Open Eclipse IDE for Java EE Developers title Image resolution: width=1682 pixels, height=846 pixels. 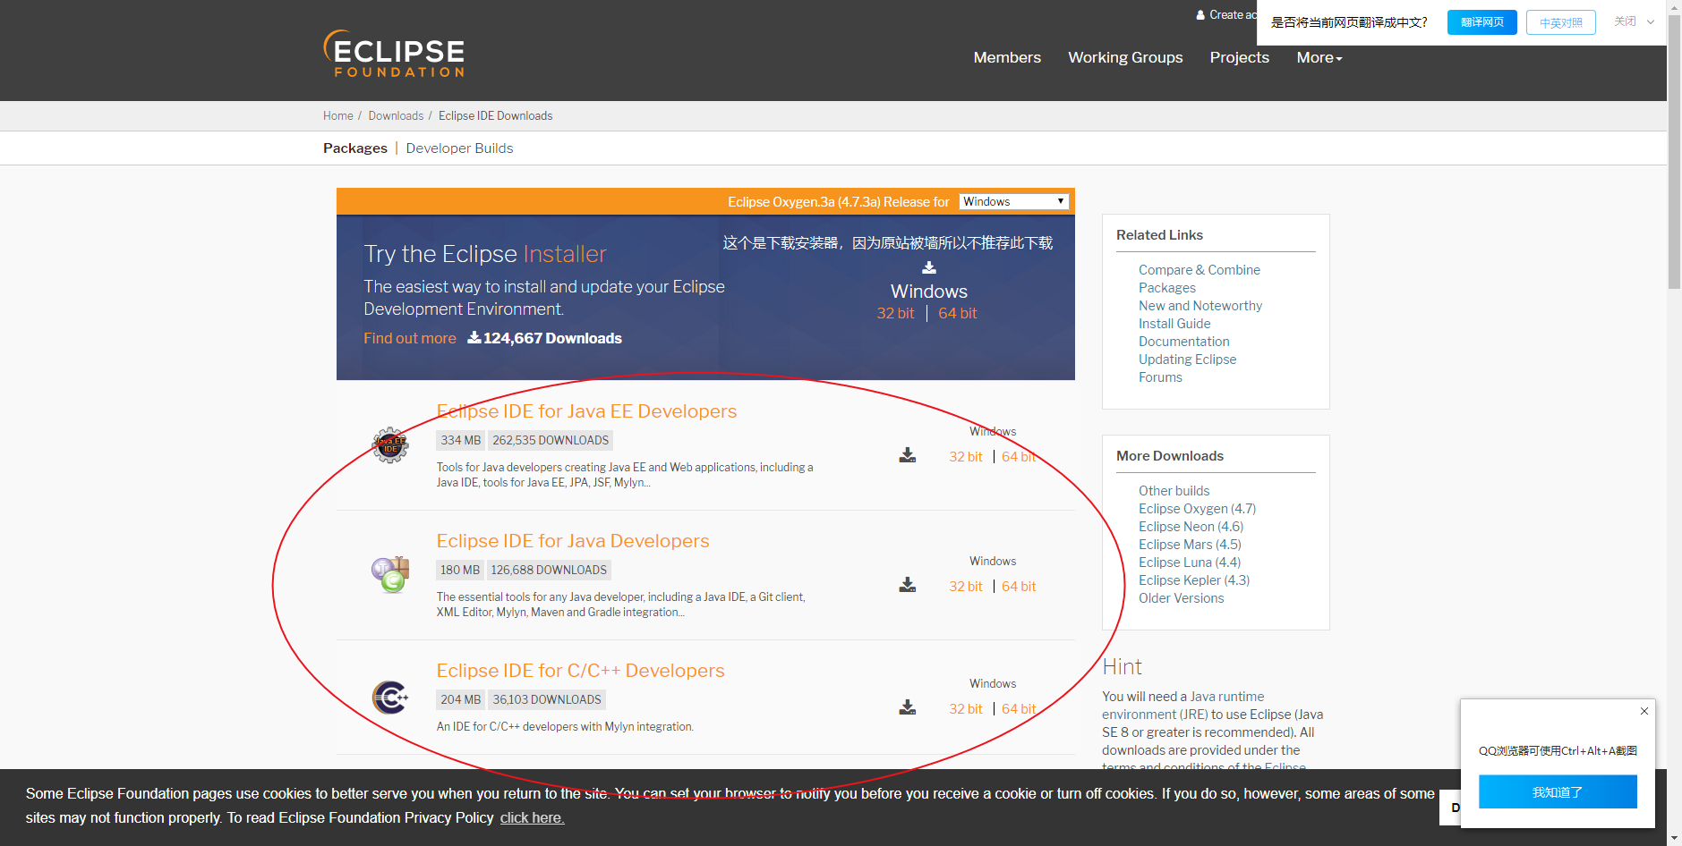tap(586, 411)
